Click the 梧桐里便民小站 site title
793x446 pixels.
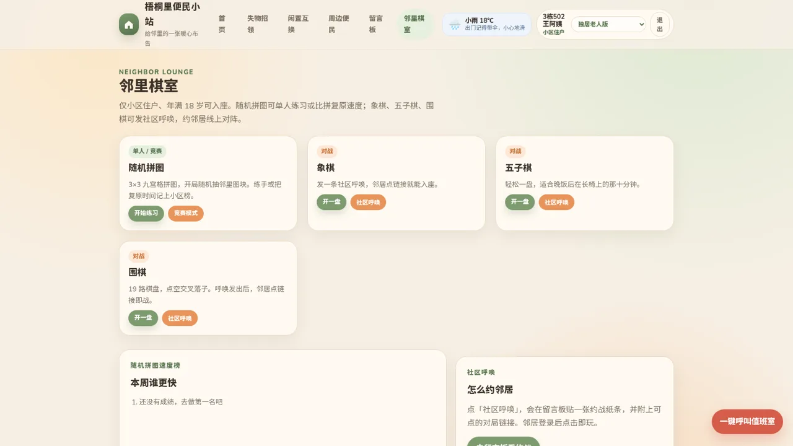point(172,14)
